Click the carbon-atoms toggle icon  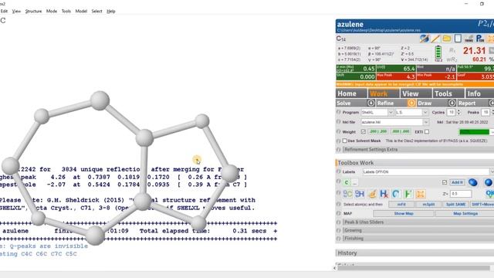[348, 194]
